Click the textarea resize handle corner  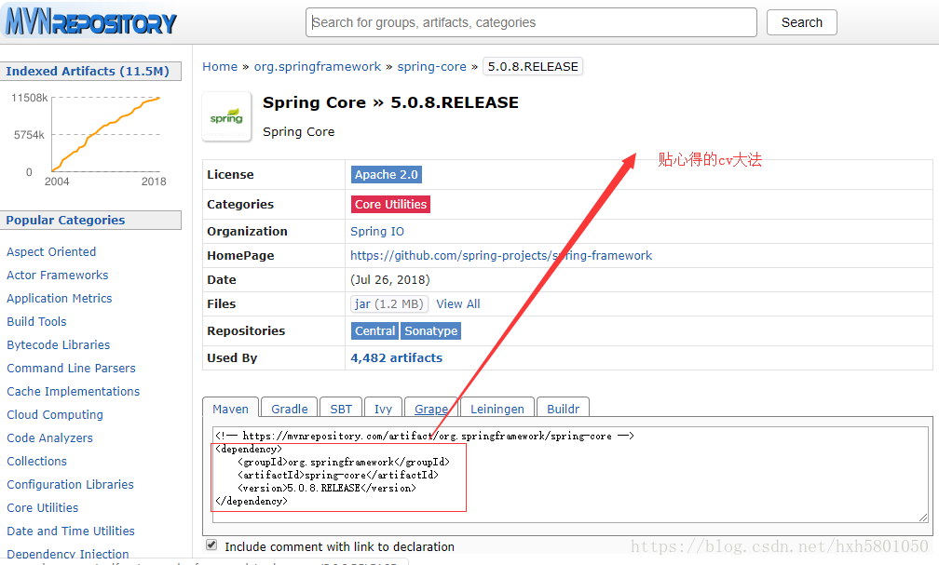tap(923, 518)
